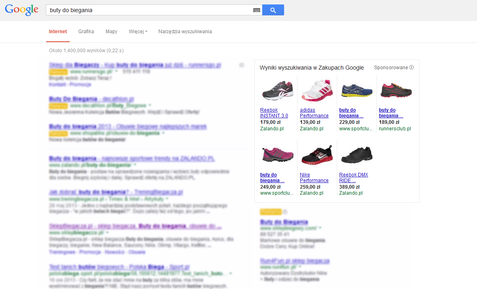The height and width of the screenshot is (289, 477).
Task: Open the 'Reebok INSTANT 3.0' product link
Action: (x=274, y=113)
